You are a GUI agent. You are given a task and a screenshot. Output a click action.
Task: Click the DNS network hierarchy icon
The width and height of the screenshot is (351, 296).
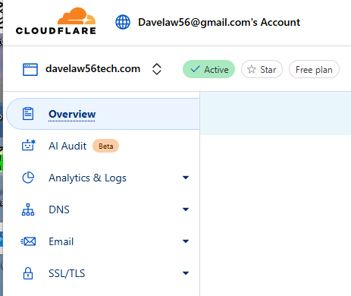click(x=28, y=209)
